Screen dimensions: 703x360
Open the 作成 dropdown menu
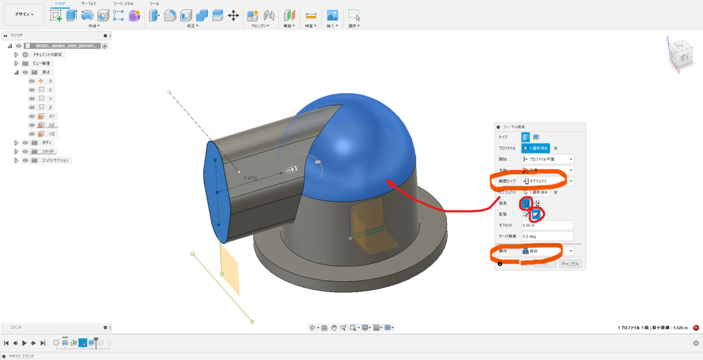94,26
